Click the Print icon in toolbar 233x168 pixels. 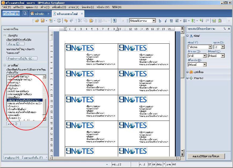59,21
